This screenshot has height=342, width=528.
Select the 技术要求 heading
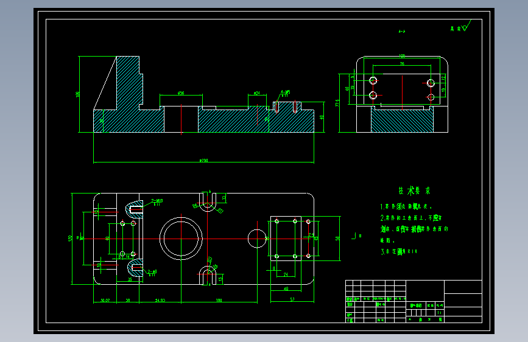(414, 191)
